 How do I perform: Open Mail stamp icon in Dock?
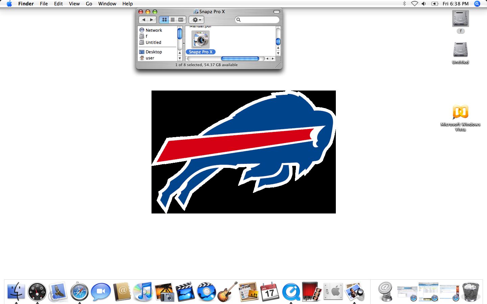pos(58,292)
